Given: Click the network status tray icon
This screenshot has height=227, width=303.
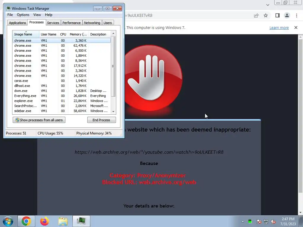Looking at the screenshot, I should click(266, 221).
